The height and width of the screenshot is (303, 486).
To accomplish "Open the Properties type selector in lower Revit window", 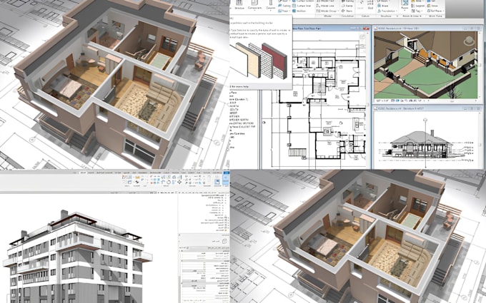I will tap(204, 240).
